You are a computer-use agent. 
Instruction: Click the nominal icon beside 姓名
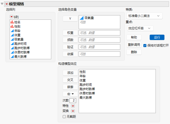pyautogui.click(x=12, y=22)
